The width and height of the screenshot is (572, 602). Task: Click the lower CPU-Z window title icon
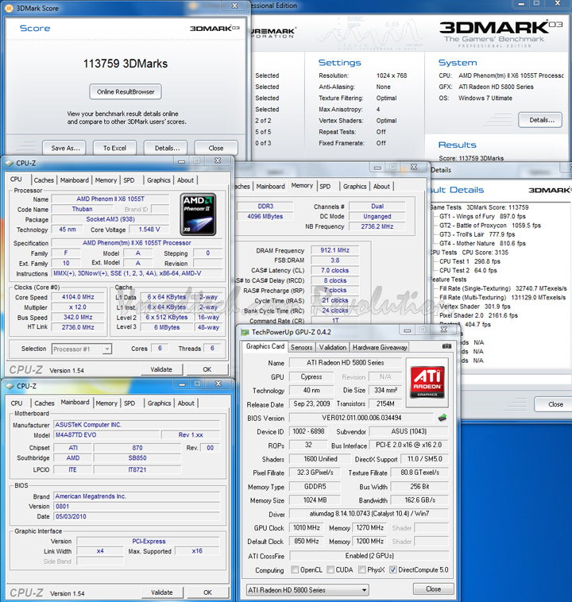[10, 386]
